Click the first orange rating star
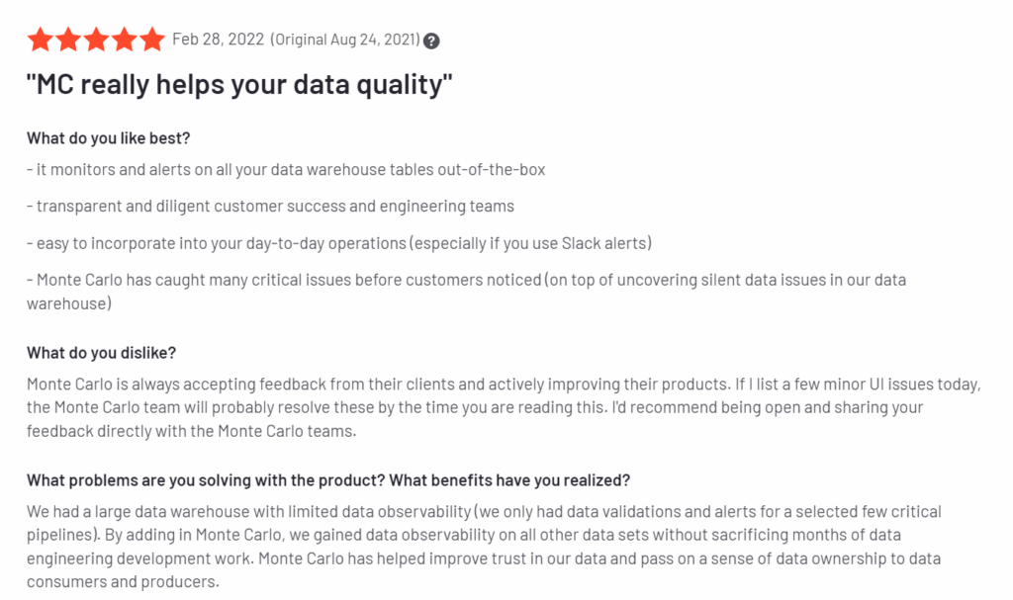This screenshot has height=600, width=1013. (40, 40)
